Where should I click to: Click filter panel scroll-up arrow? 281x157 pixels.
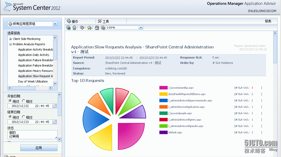60,94
